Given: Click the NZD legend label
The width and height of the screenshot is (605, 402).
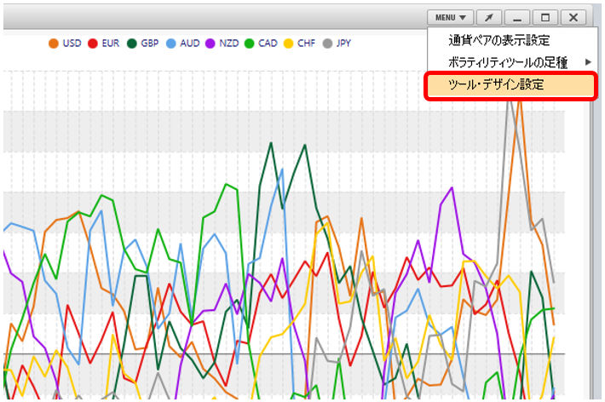Looking at the screenshot, I should pyautogui.click(x=229, y=43).
